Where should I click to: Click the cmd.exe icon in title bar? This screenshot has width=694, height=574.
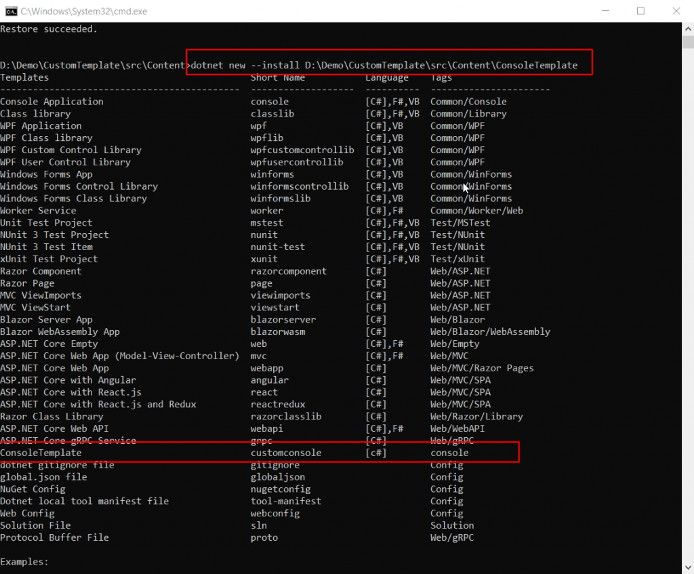[11, 11]
